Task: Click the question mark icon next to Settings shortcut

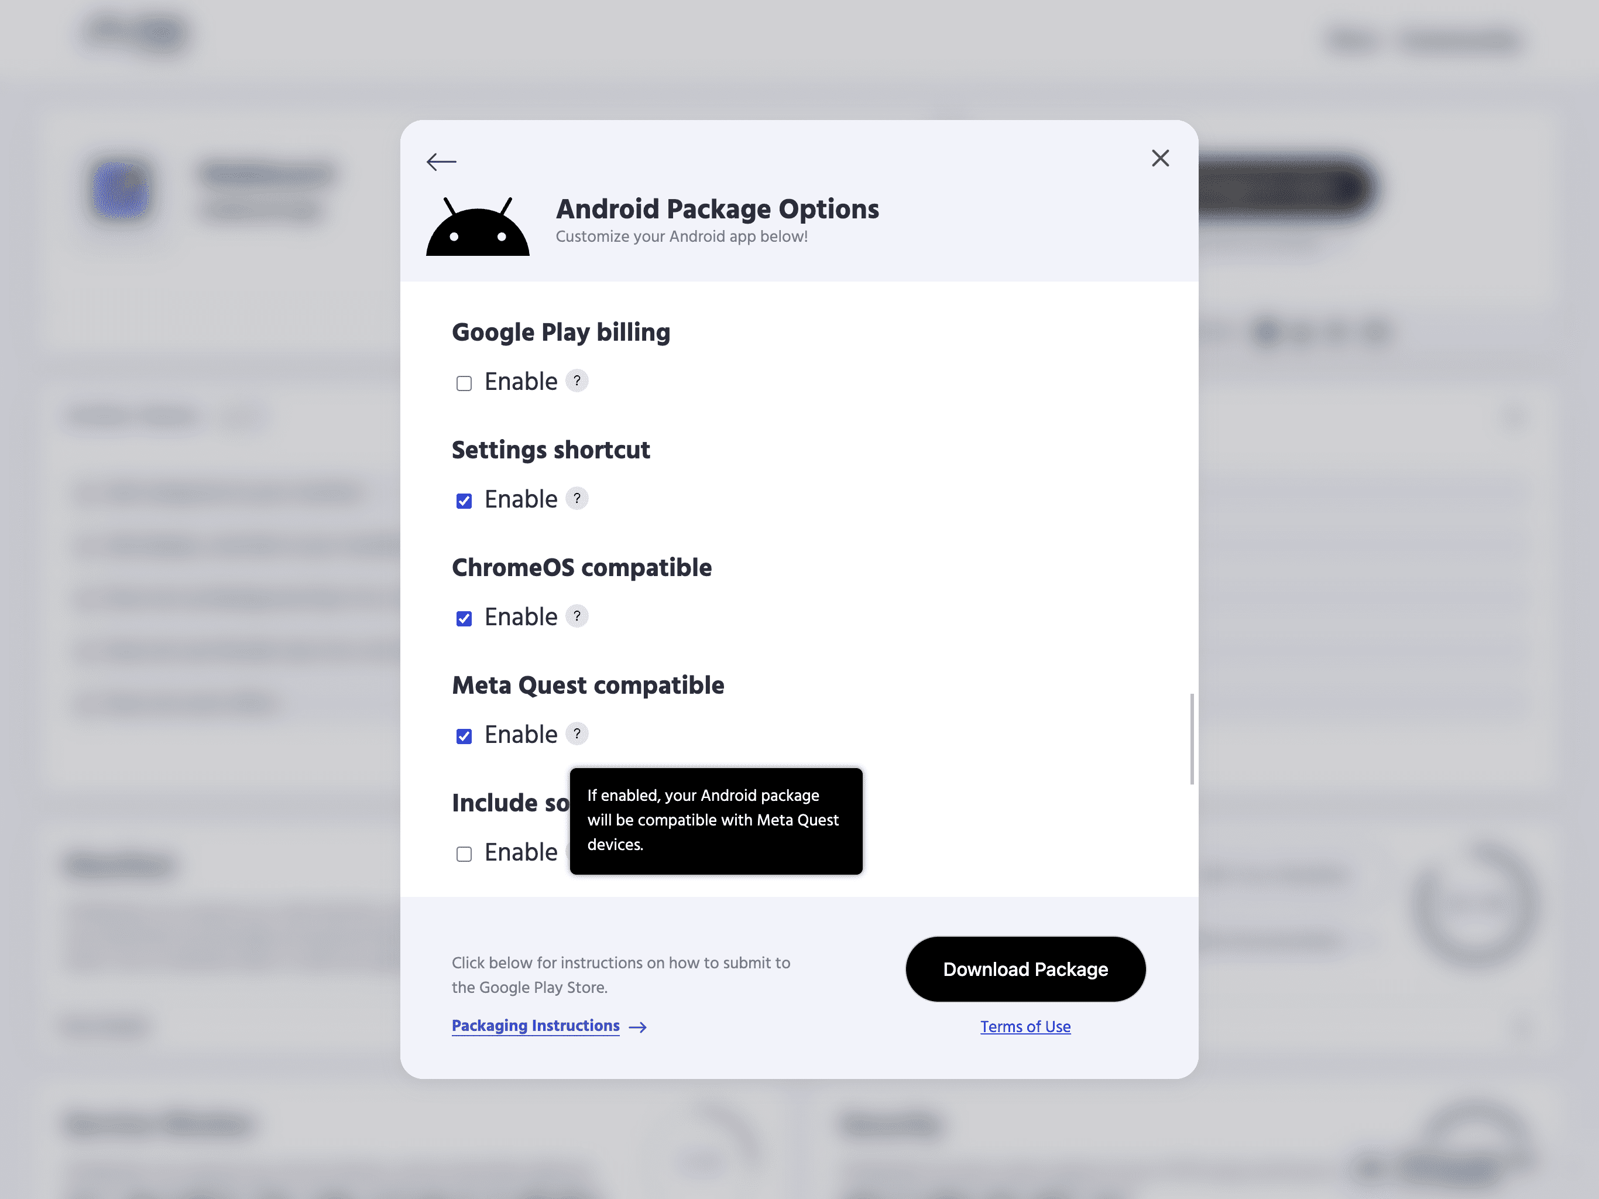Action: [577, 499]
